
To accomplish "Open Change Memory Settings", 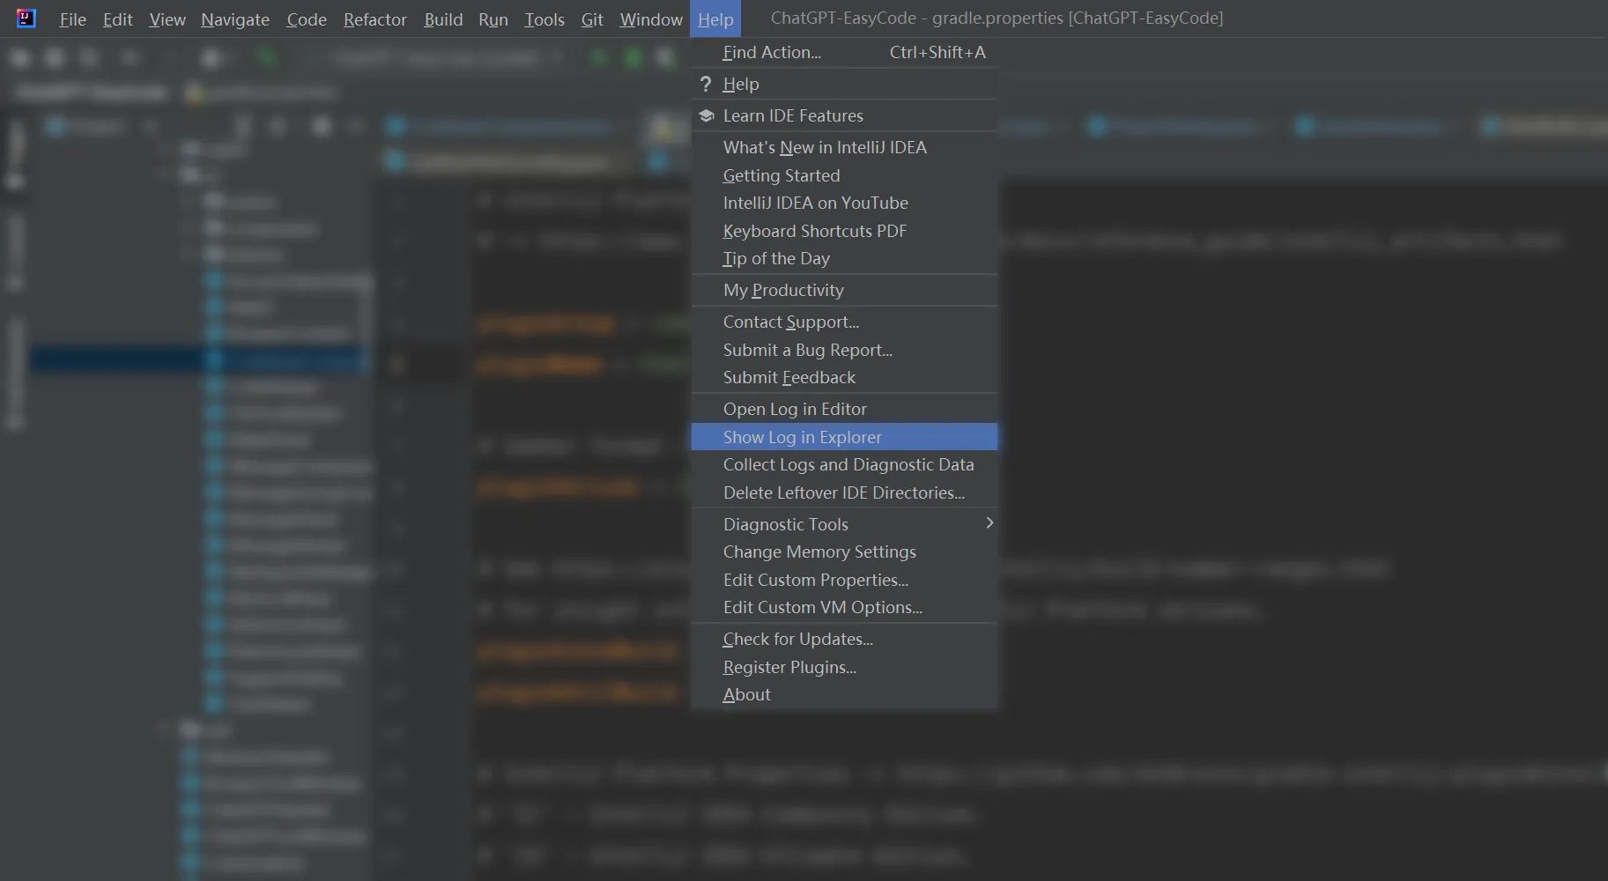I will (844, 552).
